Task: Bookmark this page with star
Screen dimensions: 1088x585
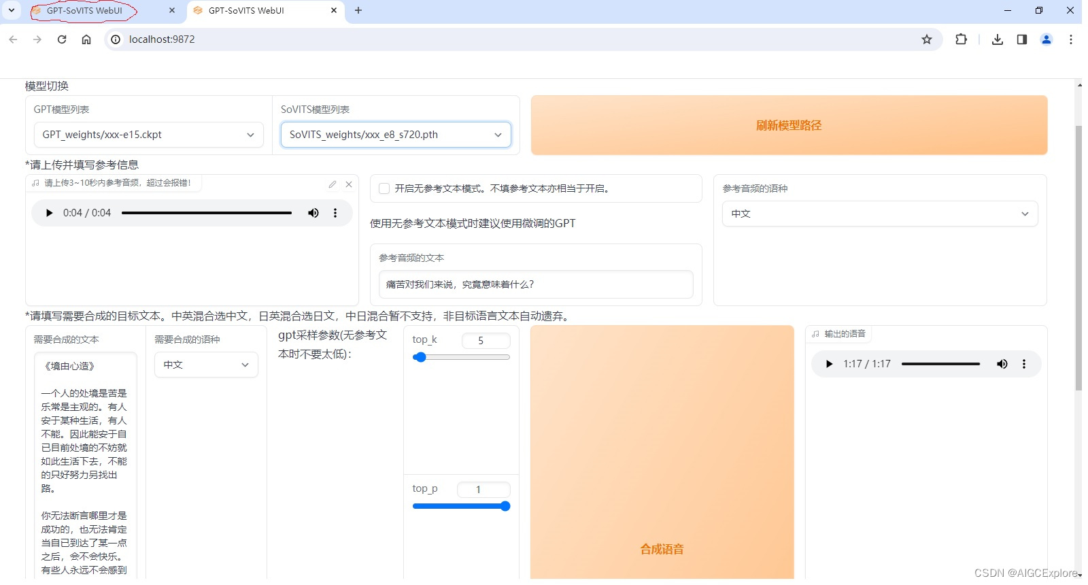Action: tap(927, 39)
